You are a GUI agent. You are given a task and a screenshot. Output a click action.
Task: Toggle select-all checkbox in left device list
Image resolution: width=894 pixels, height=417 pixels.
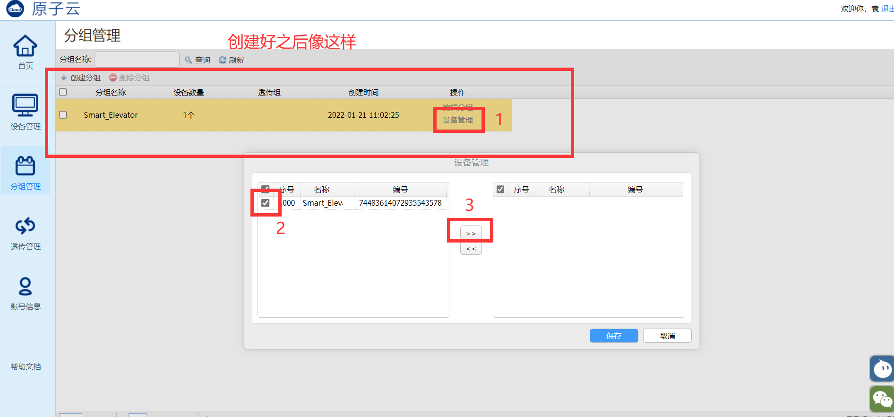click(x=266, y=189)
